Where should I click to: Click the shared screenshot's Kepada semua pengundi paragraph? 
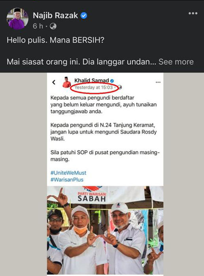coord(104,104)
